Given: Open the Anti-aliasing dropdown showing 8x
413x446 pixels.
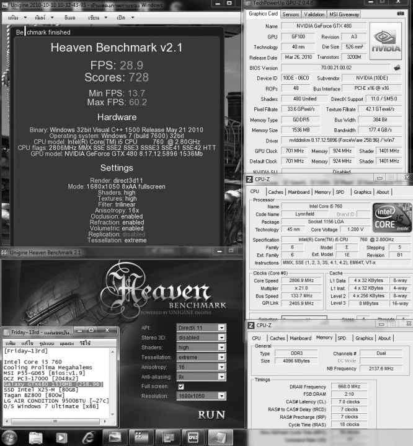Looking at the screenshot, I should 202,377.
